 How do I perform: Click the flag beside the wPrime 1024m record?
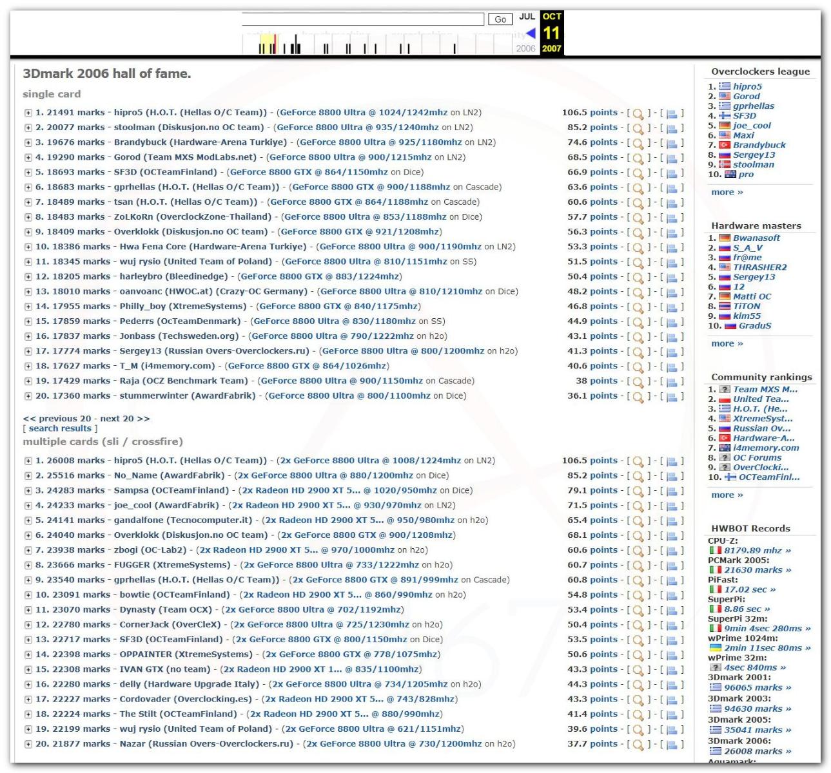coord(715,648)
